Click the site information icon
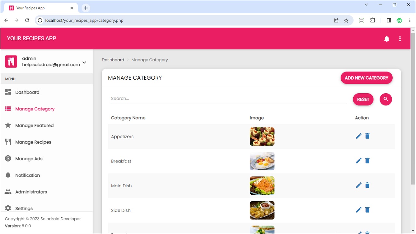This screenshot has width=416, height=234. (x=40, y=20)
